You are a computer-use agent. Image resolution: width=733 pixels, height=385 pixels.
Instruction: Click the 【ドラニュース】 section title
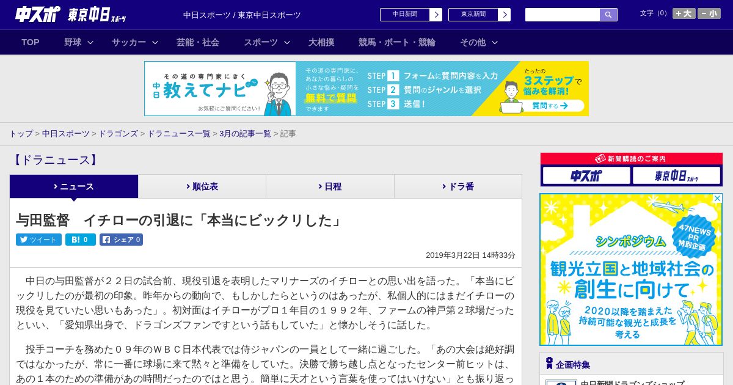pyautogui.click(x=55, y=160)
